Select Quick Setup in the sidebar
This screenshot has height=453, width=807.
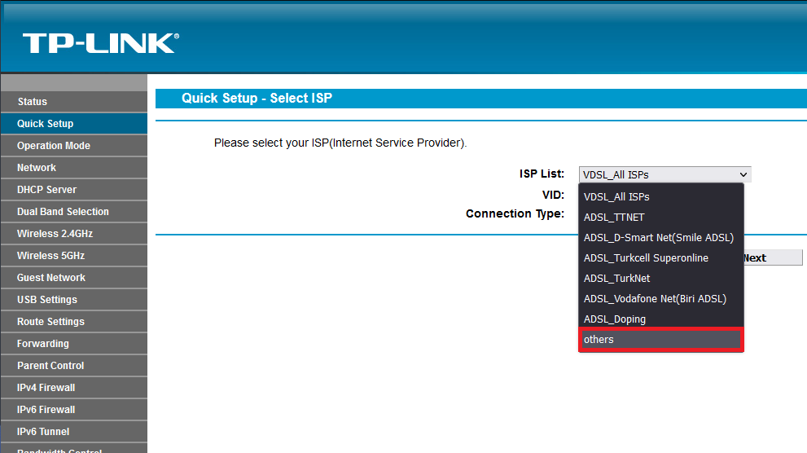(x=74, y=124)
